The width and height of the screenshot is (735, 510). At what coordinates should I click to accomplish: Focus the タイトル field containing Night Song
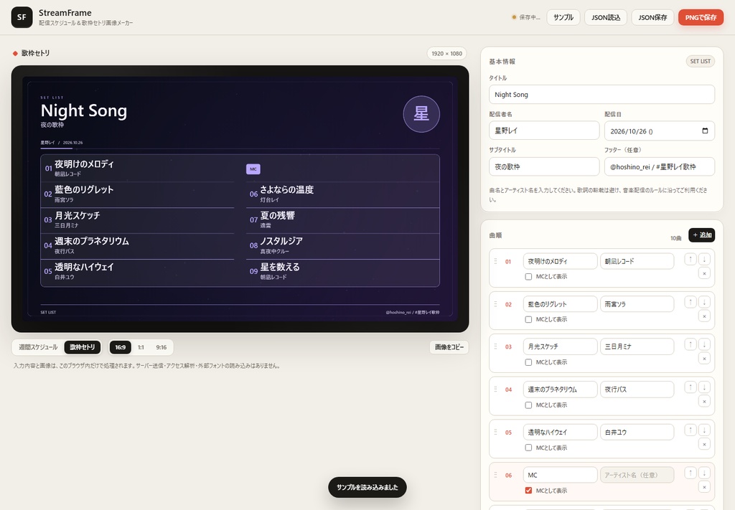(601, 95)
